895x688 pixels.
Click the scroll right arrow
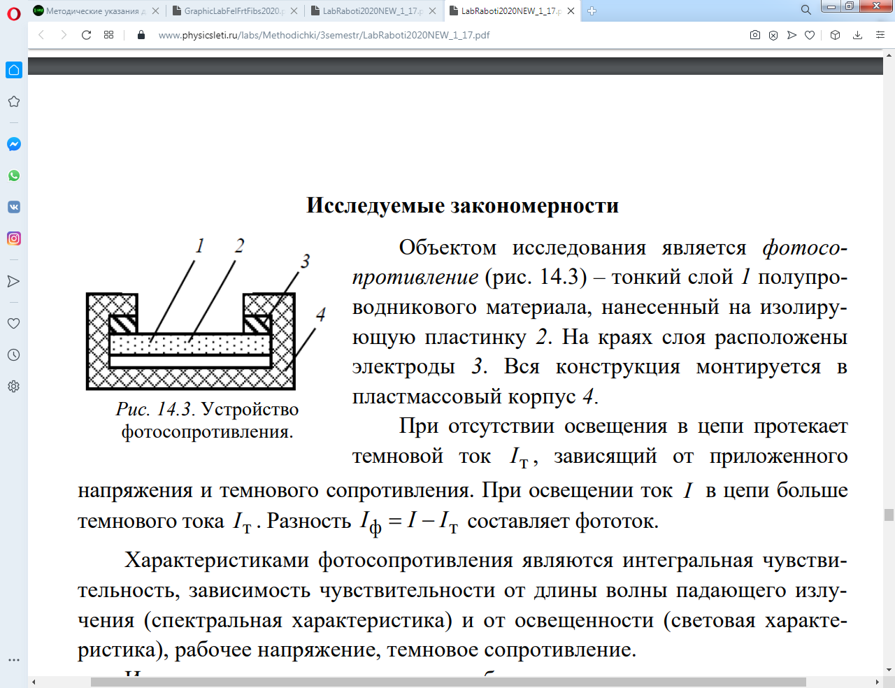(878, 682)
